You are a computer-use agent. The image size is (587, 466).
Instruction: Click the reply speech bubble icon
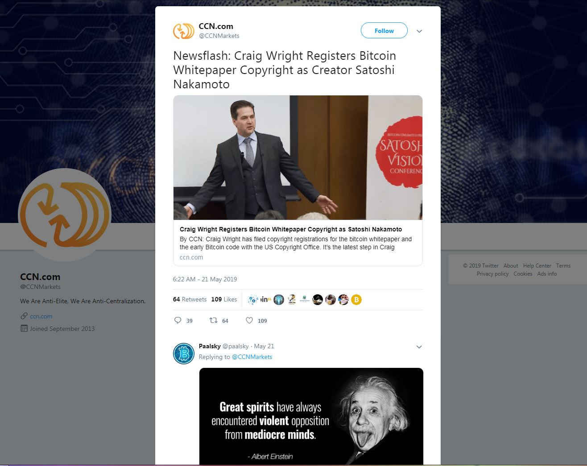click(178, 320)
